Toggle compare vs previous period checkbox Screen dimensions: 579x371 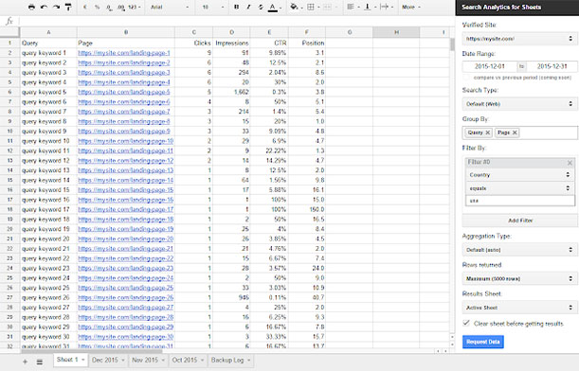466,78
